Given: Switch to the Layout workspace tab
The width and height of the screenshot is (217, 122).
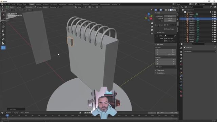Looking at the screenshot, I should (x=32, y=4).
